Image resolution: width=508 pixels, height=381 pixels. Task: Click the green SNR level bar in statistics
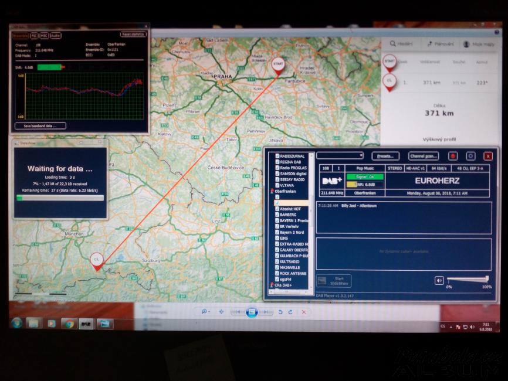coord(50,67)
